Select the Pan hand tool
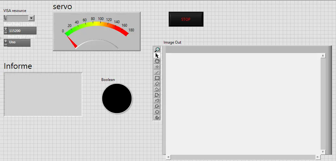The height and width of the screenshot is (161, 336). coord(157,61)
